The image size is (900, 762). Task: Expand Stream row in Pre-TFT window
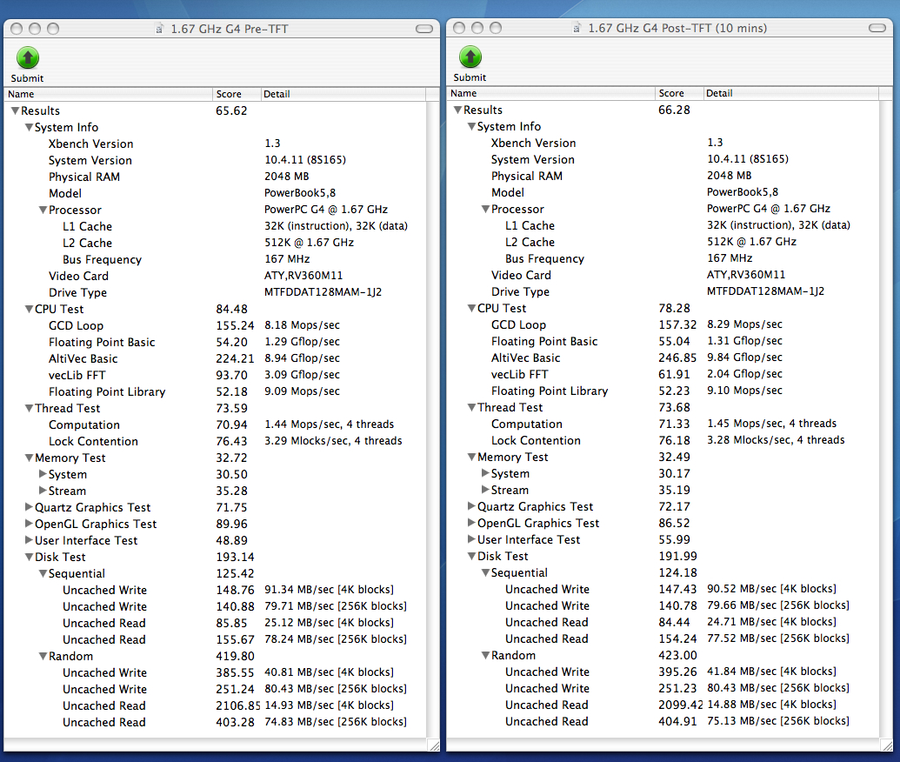coord(43,491)
